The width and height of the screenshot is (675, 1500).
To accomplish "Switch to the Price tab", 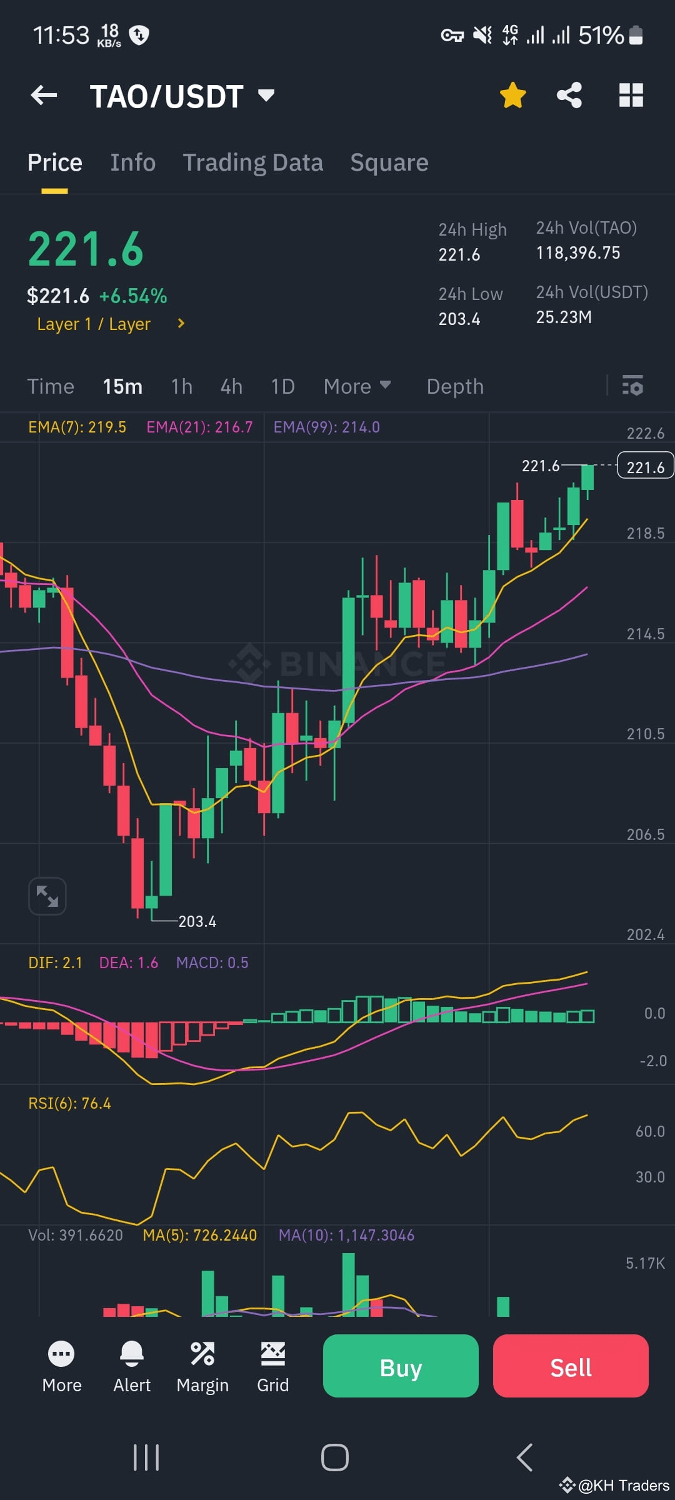I will pos(55,163).
